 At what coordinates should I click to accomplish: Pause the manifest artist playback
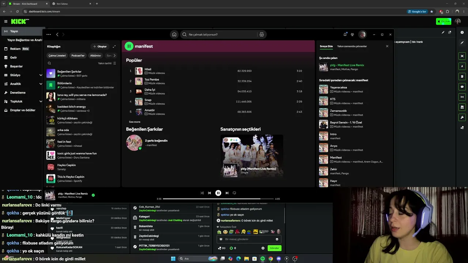pyautogui.click(x=129, y=46)
